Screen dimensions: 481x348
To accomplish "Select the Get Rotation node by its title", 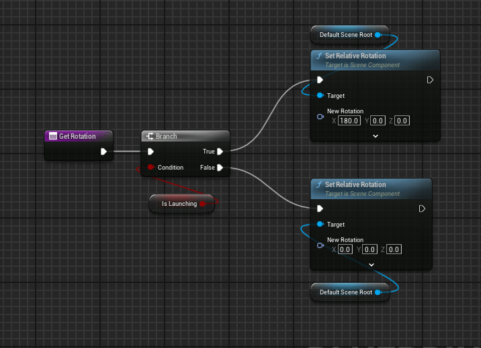I will pos(77,136).
